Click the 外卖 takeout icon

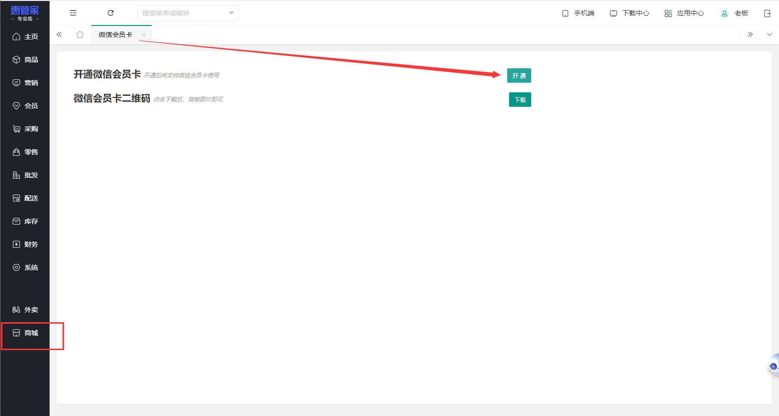(16, 310)
